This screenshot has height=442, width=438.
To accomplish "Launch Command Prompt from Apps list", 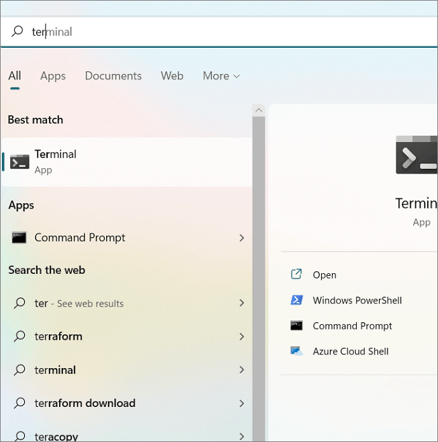I will tap(127, 237).
